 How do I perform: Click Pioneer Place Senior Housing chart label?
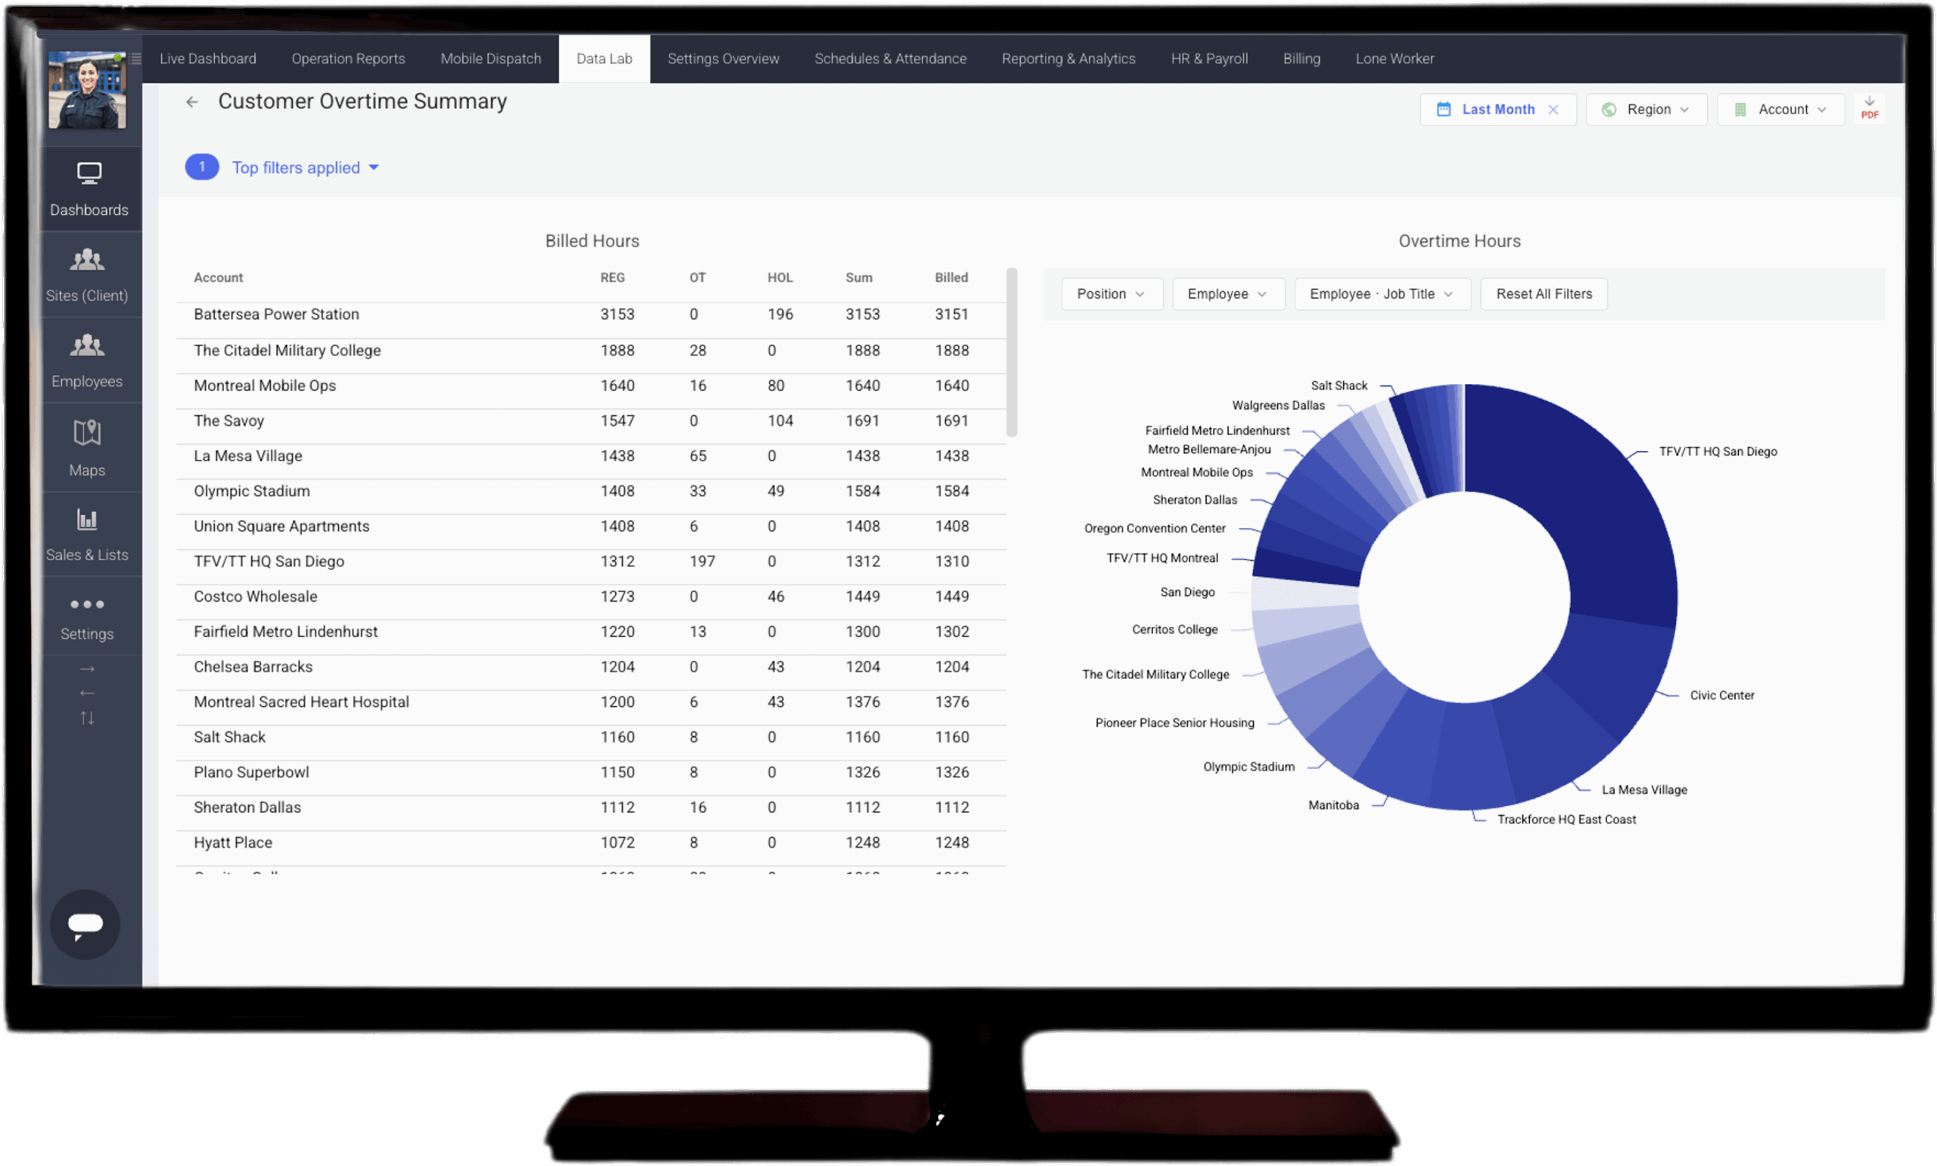[x=1174, y=723]
